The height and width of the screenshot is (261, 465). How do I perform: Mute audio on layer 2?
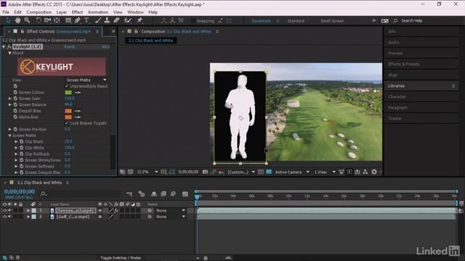tap(9, 217)
